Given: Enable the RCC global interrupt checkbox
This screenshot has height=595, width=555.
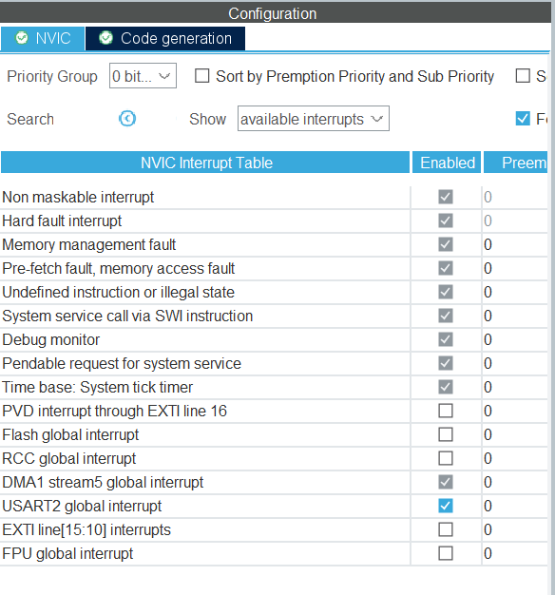Looking at the screenshot, I should tap(446, 458).
